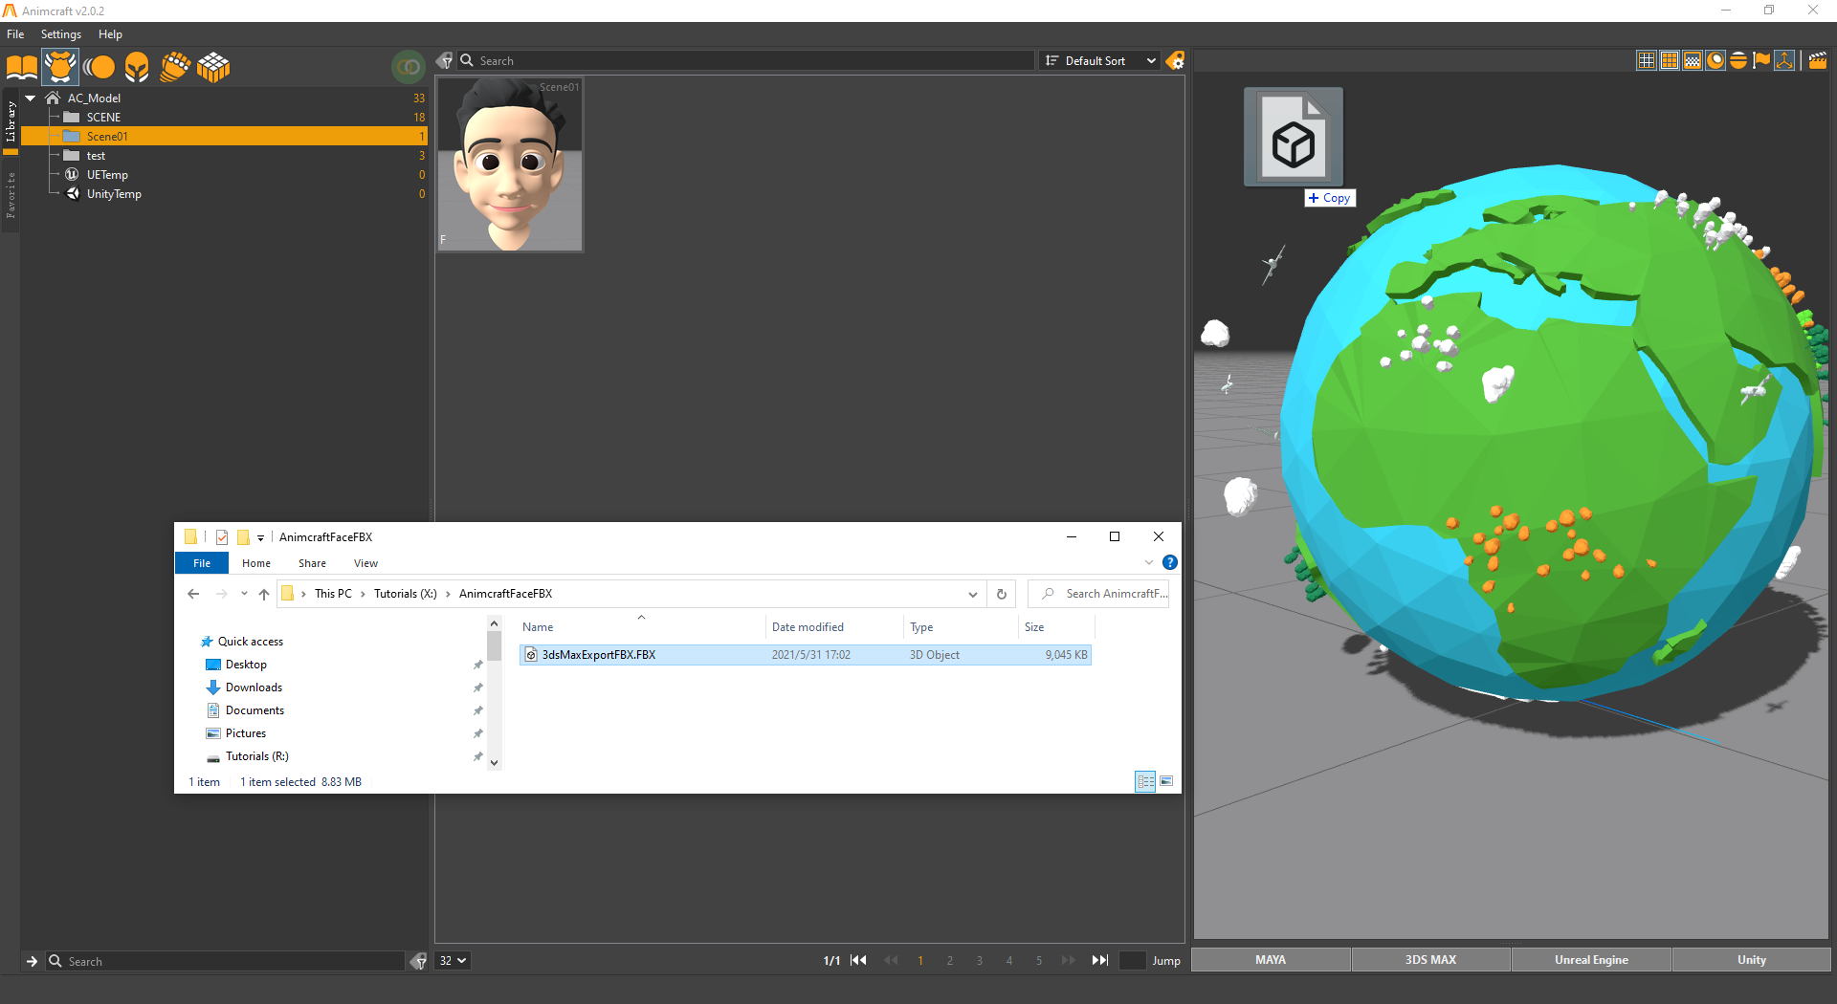Open the Default Sort dropdown
Viewport: 1837px width, 1004px height.
pos(1100,60)
